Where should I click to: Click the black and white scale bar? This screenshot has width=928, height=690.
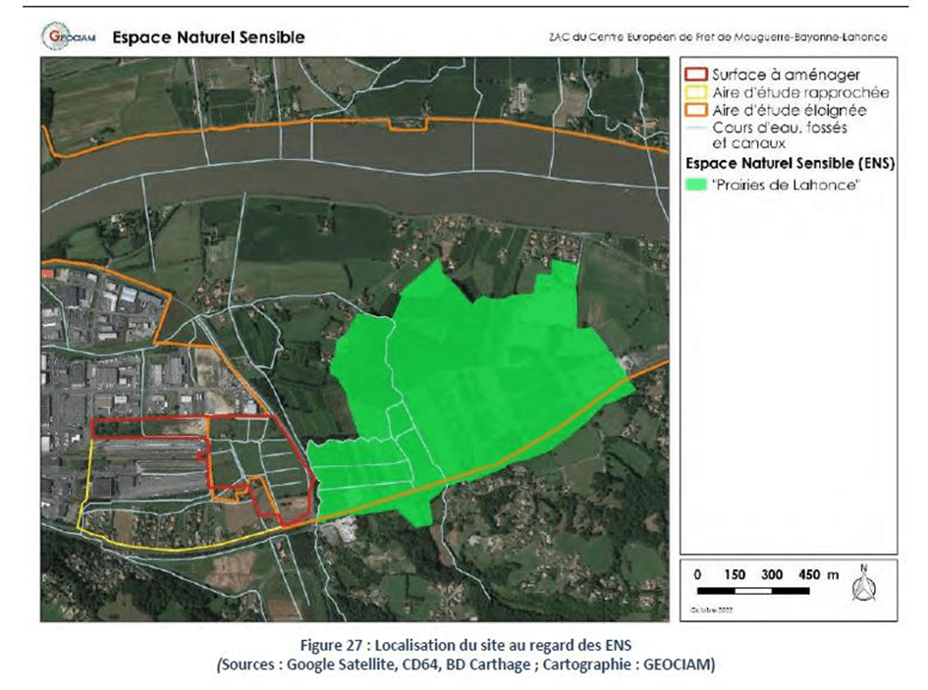[x=755, y=593]
